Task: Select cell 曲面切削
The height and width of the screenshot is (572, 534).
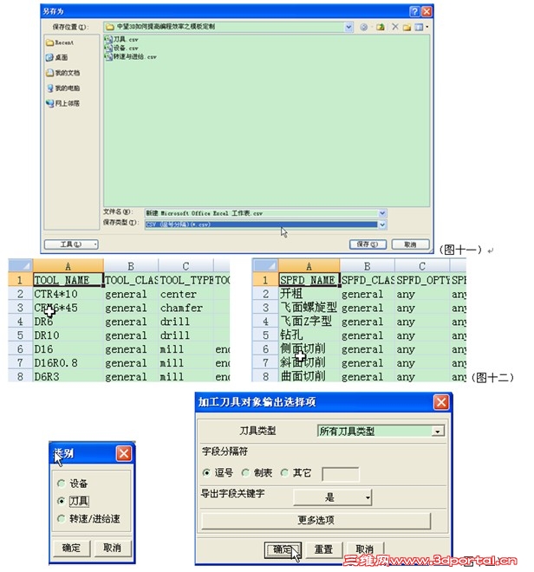Action: click(309, 376)
